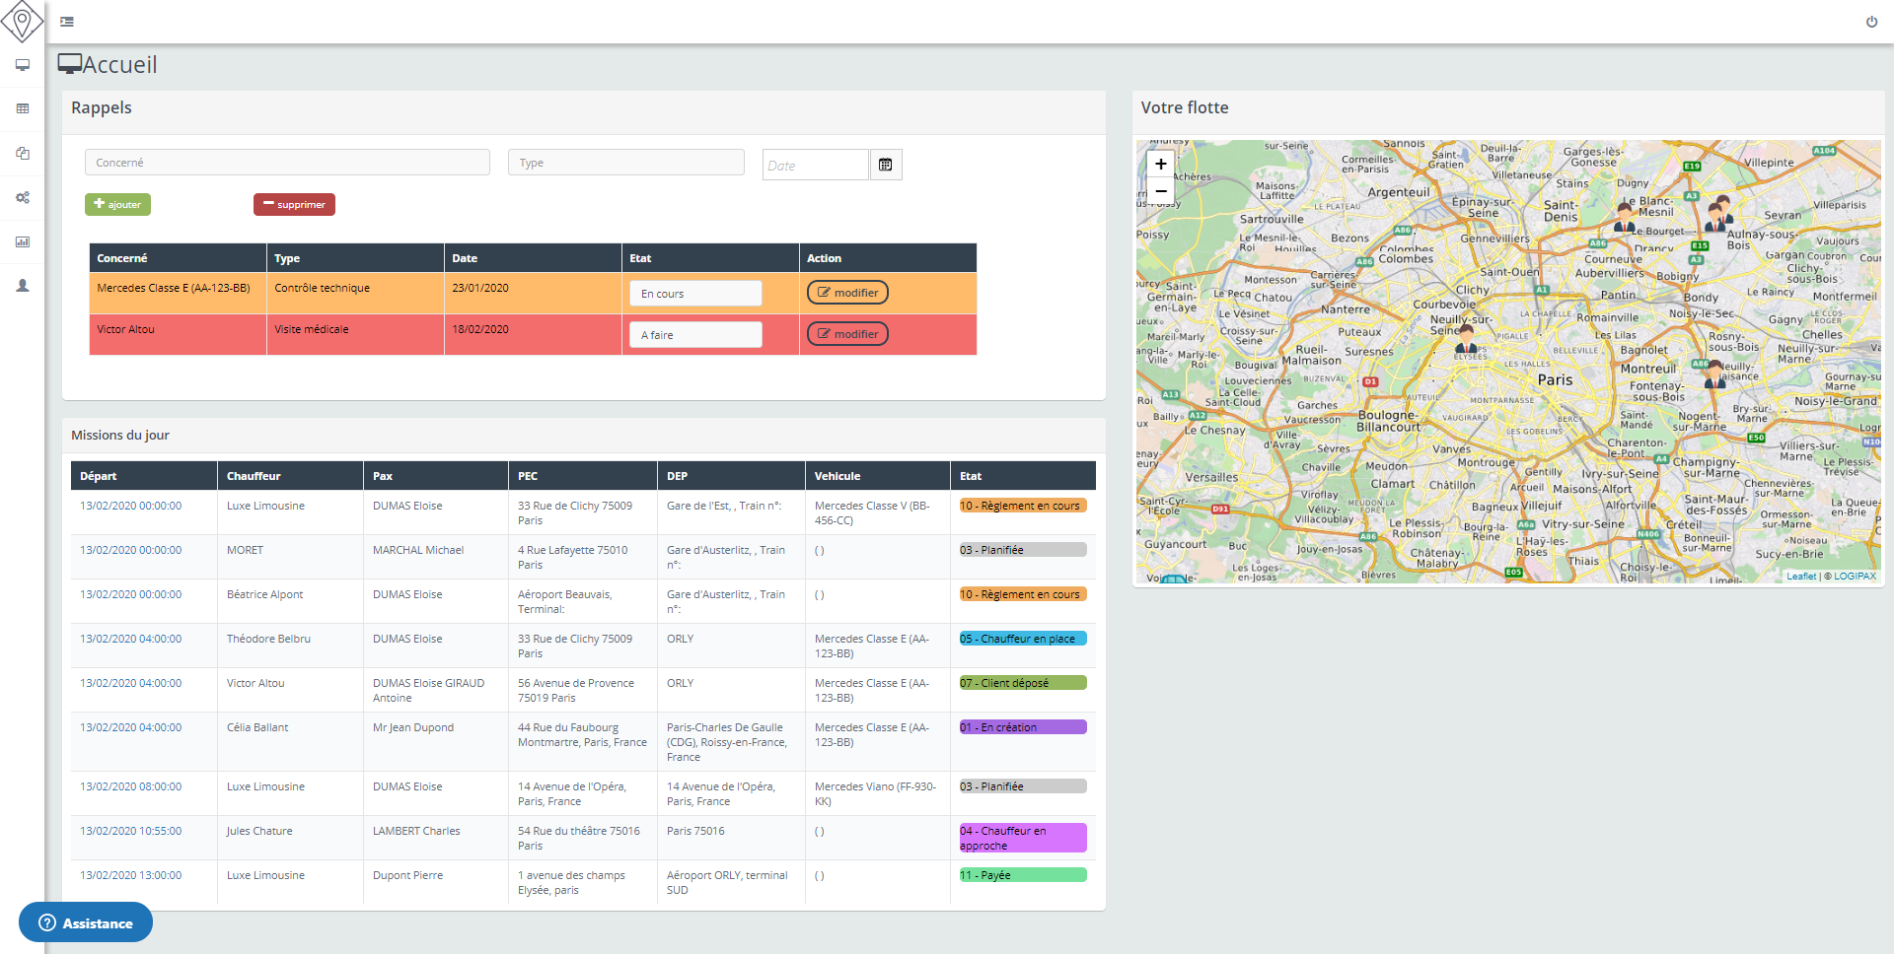Open the 'En cours' Etat dropdown
This screenshot has height=954, width=1894.
click(694, 294)
